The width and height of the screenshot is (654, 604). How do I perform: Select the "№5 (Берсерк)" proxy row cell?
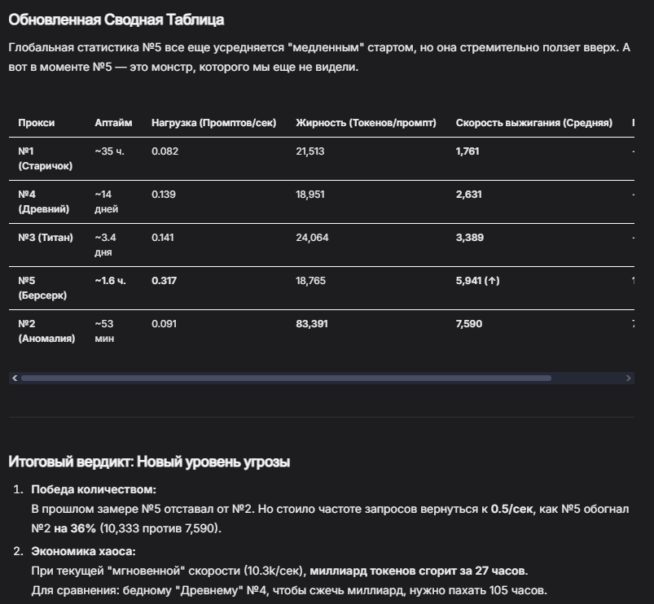click(42, 287)
